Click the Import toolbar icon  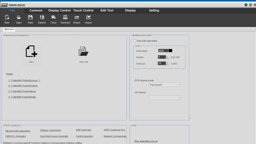tap(88, 19)
